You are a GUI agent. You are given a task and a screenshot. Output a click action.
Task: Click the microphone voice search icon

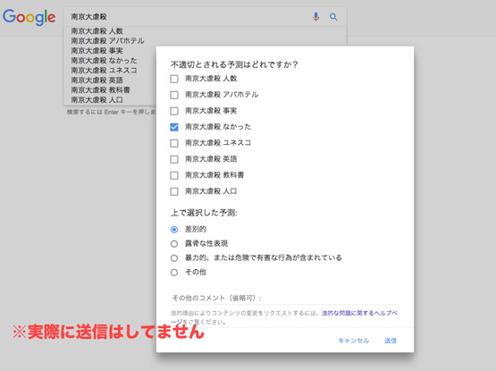point(315,17)
